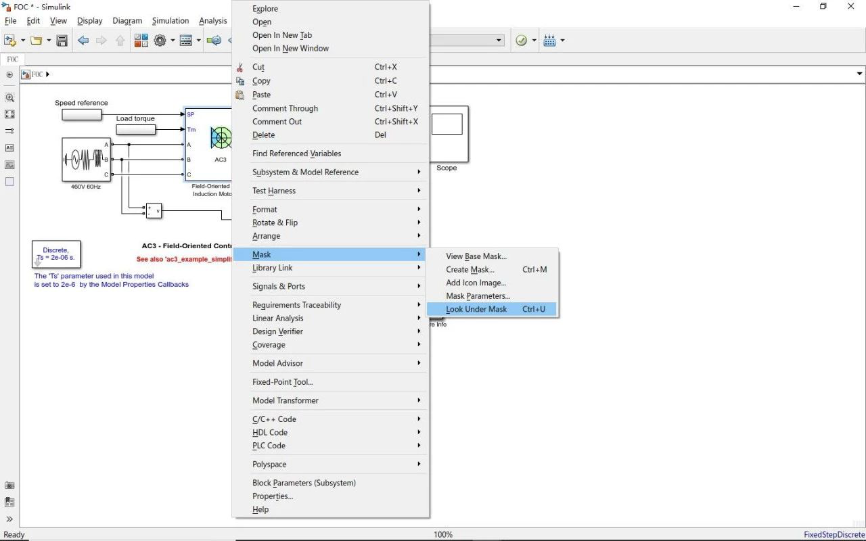866x541 pixels.
Task: Open the Library Browser icon
Action: [141, 41]
